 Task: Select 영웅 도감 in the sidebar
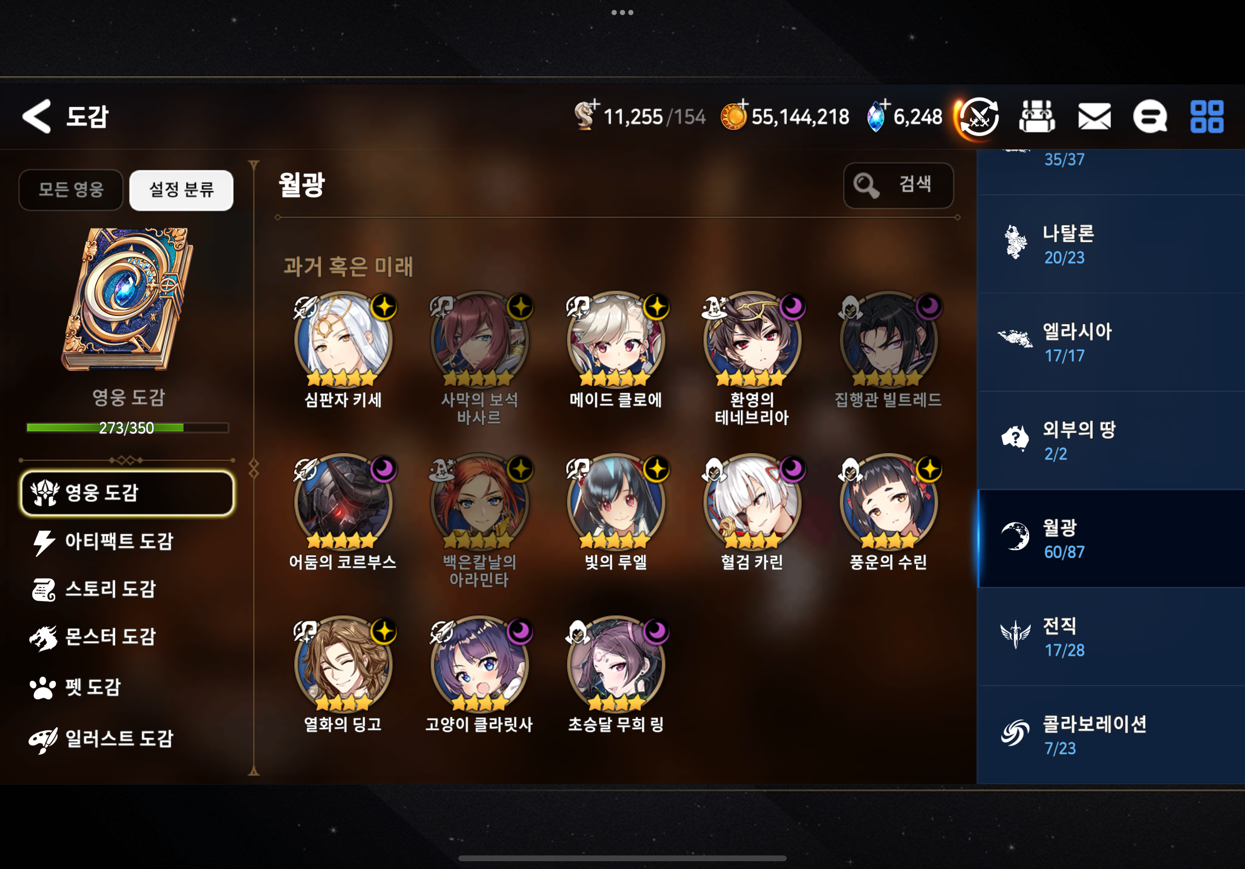127,492
